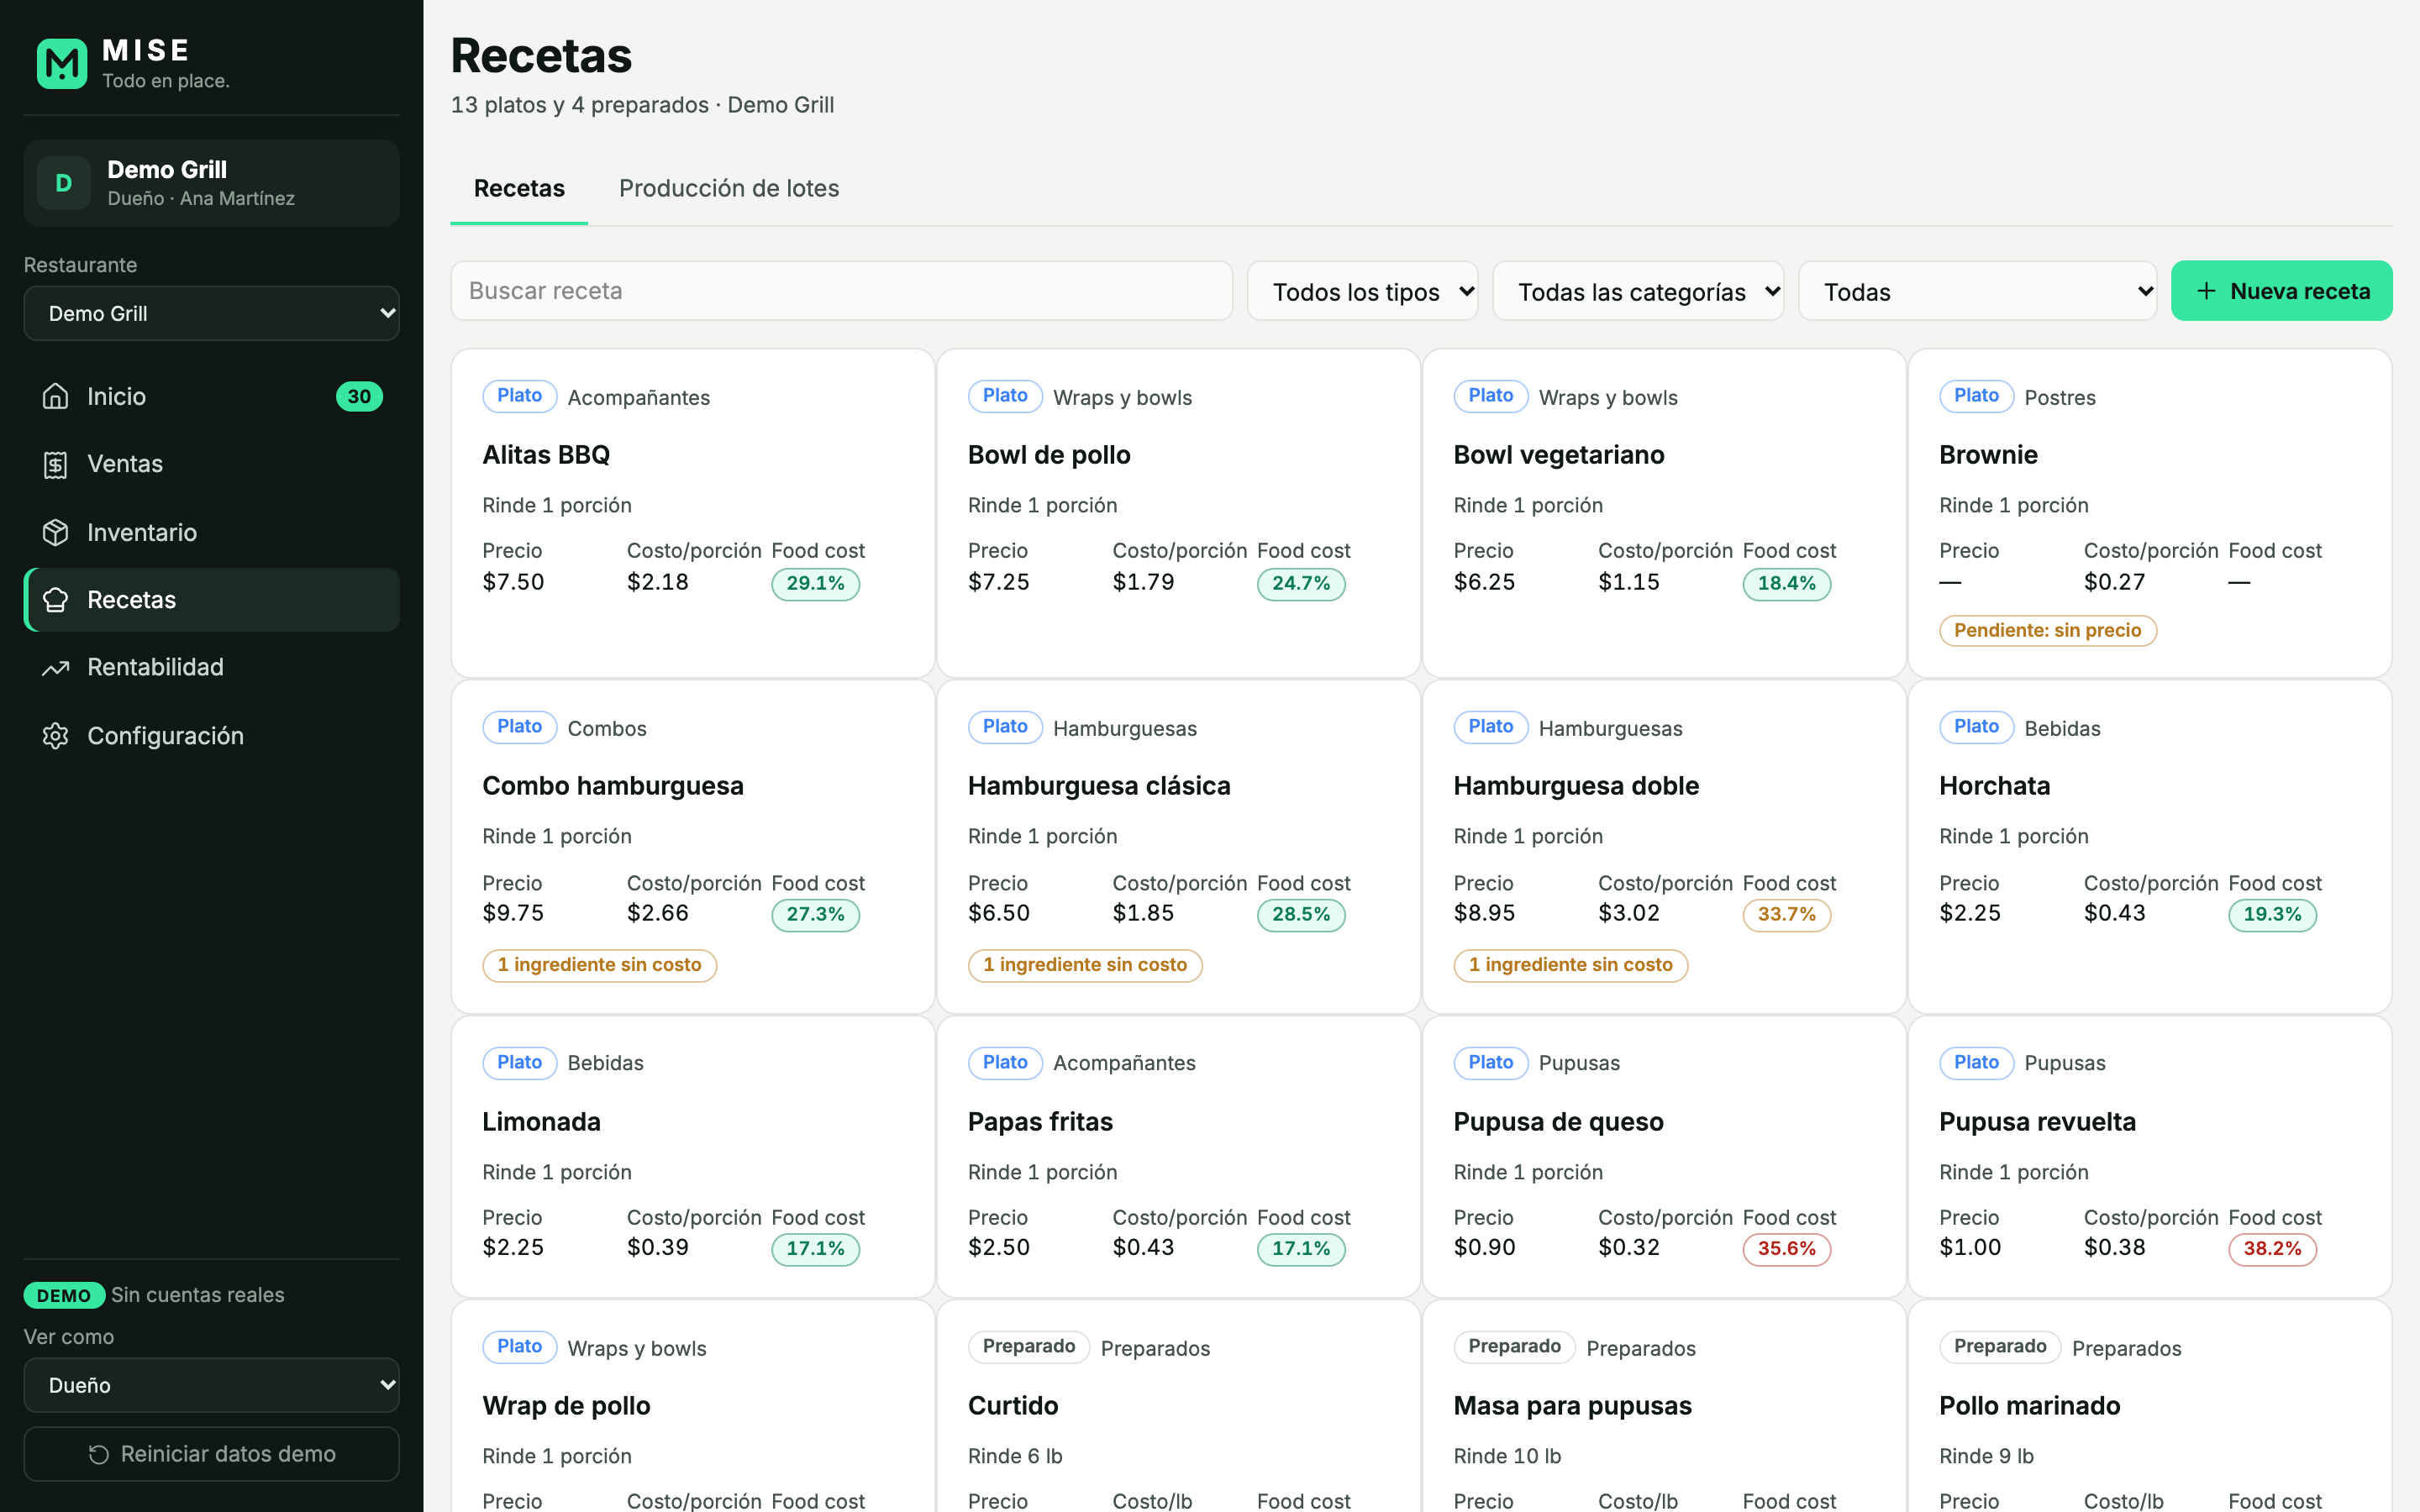
Task: Click the Ventas receipt icon
Action: [56, 464]
